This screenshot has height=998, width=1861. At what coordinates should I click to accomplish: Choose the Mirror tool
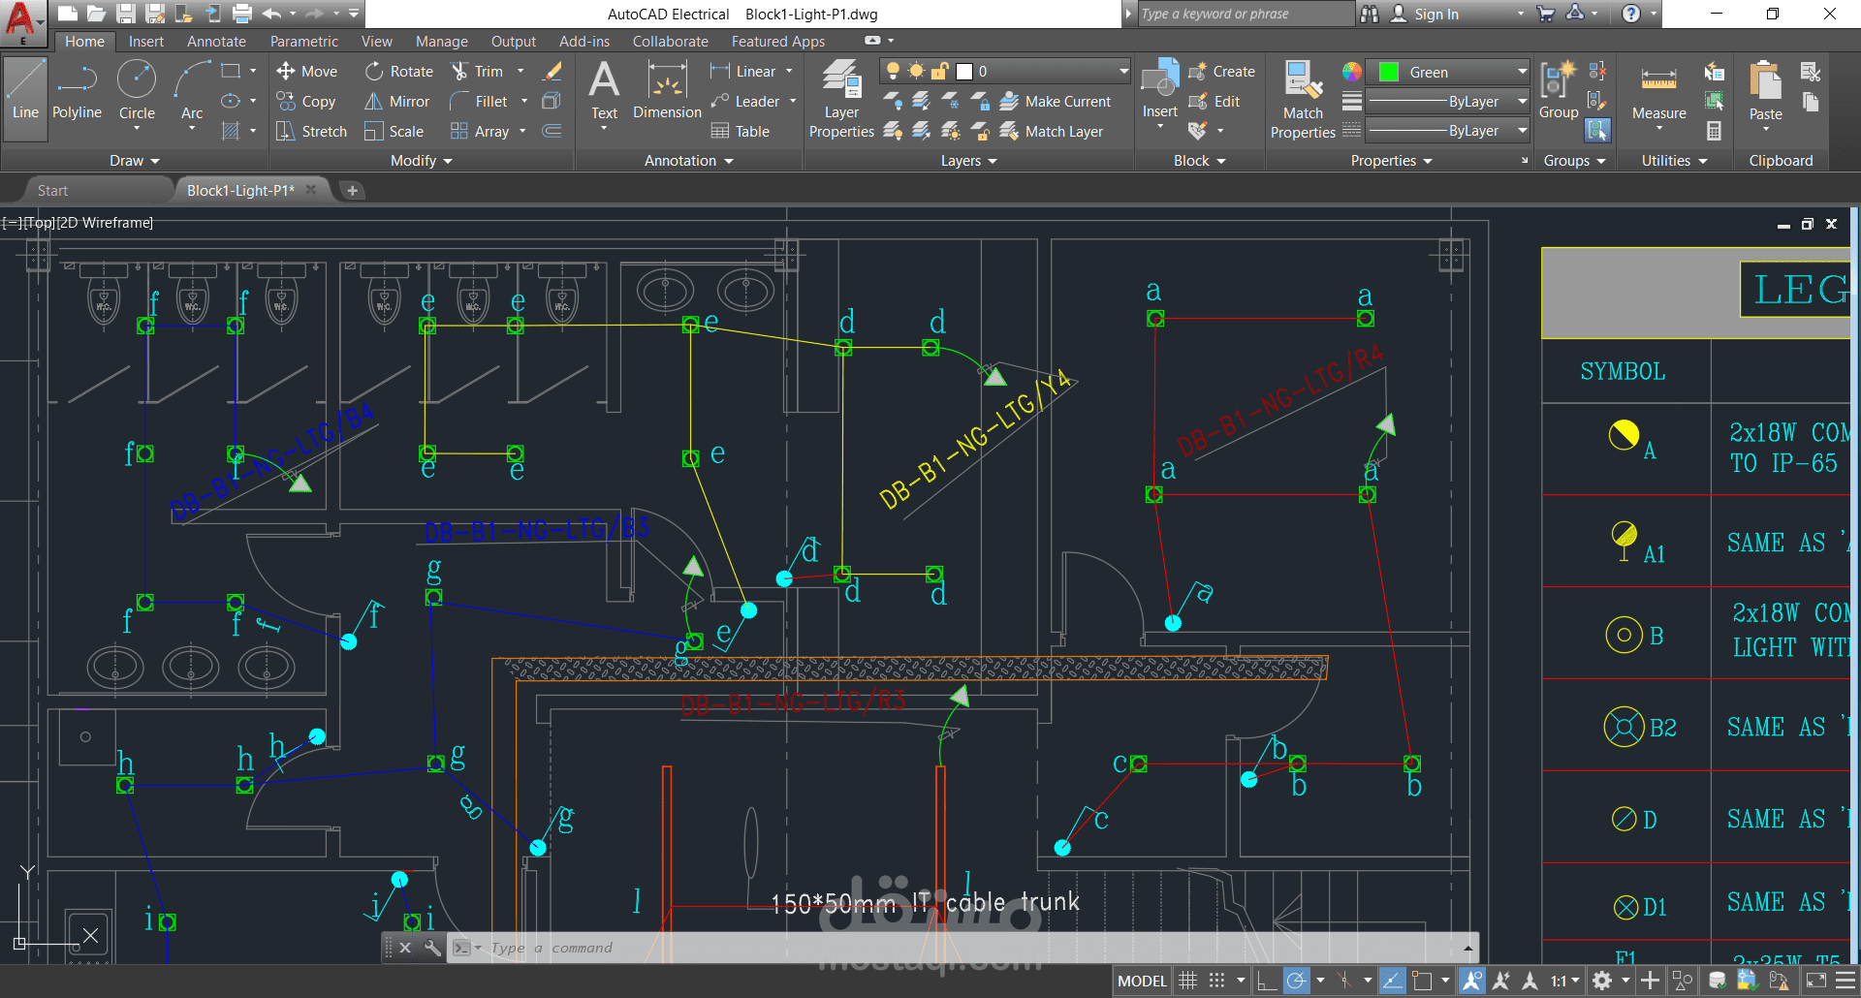coord(397,101)
